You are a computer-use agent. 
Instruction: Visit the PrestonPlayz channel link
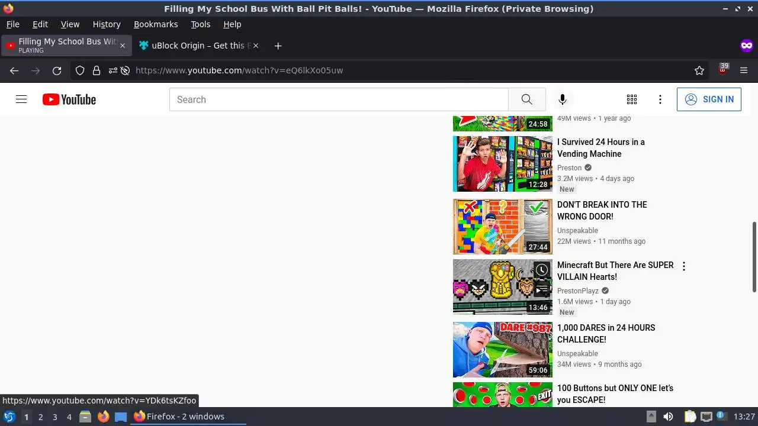[578, 291]
